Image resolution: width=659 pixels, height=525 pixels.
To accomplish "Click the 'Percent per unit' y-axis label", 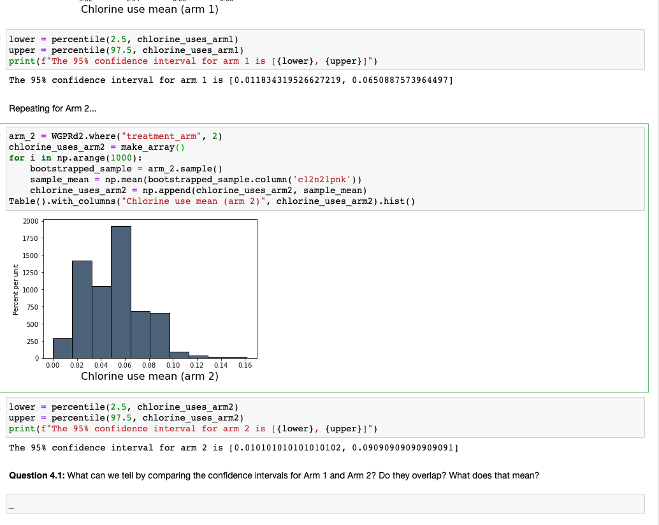I will pos(15,290).
